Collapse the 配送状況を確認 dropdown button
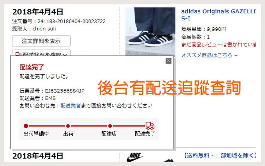Image resolution: width=265 pixels, height=166 pixels. (x=41, y=53)
